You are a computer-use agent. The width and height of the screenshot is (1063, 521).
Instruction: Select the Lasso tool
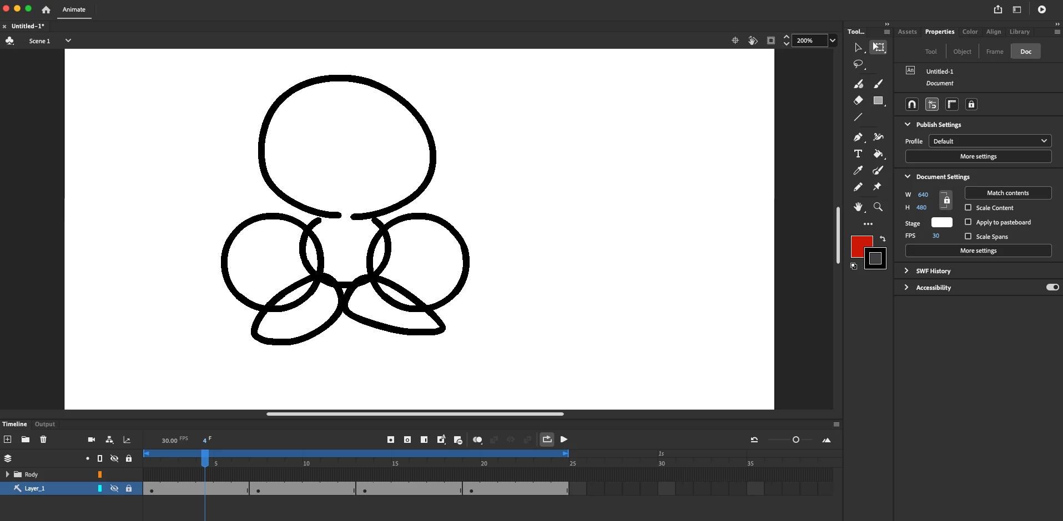coord(859,65)
